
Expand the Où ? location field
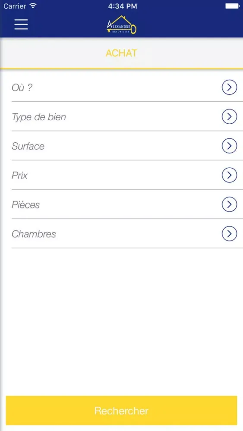point(127,87)
